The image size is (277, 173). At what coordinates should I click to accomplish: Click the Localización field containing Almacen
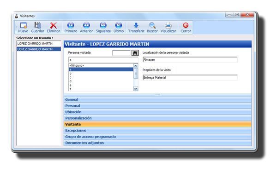click(190, 60)
